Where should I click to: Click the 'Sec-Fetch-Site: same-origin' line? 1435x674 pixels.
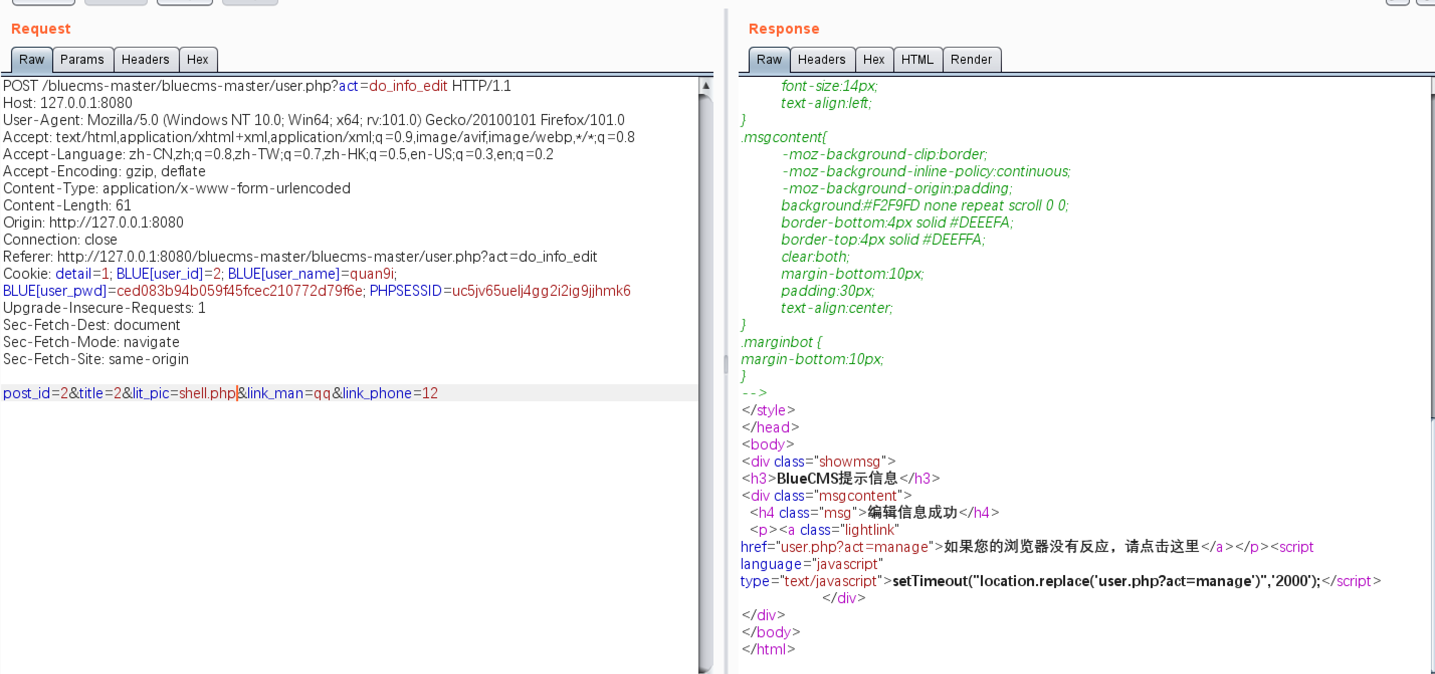(x=96, y=359)
